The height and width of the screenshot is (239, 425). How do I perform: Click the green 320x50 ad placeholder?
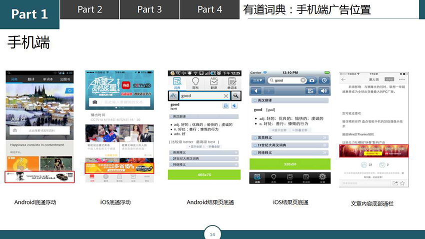(x=289, y=164)
